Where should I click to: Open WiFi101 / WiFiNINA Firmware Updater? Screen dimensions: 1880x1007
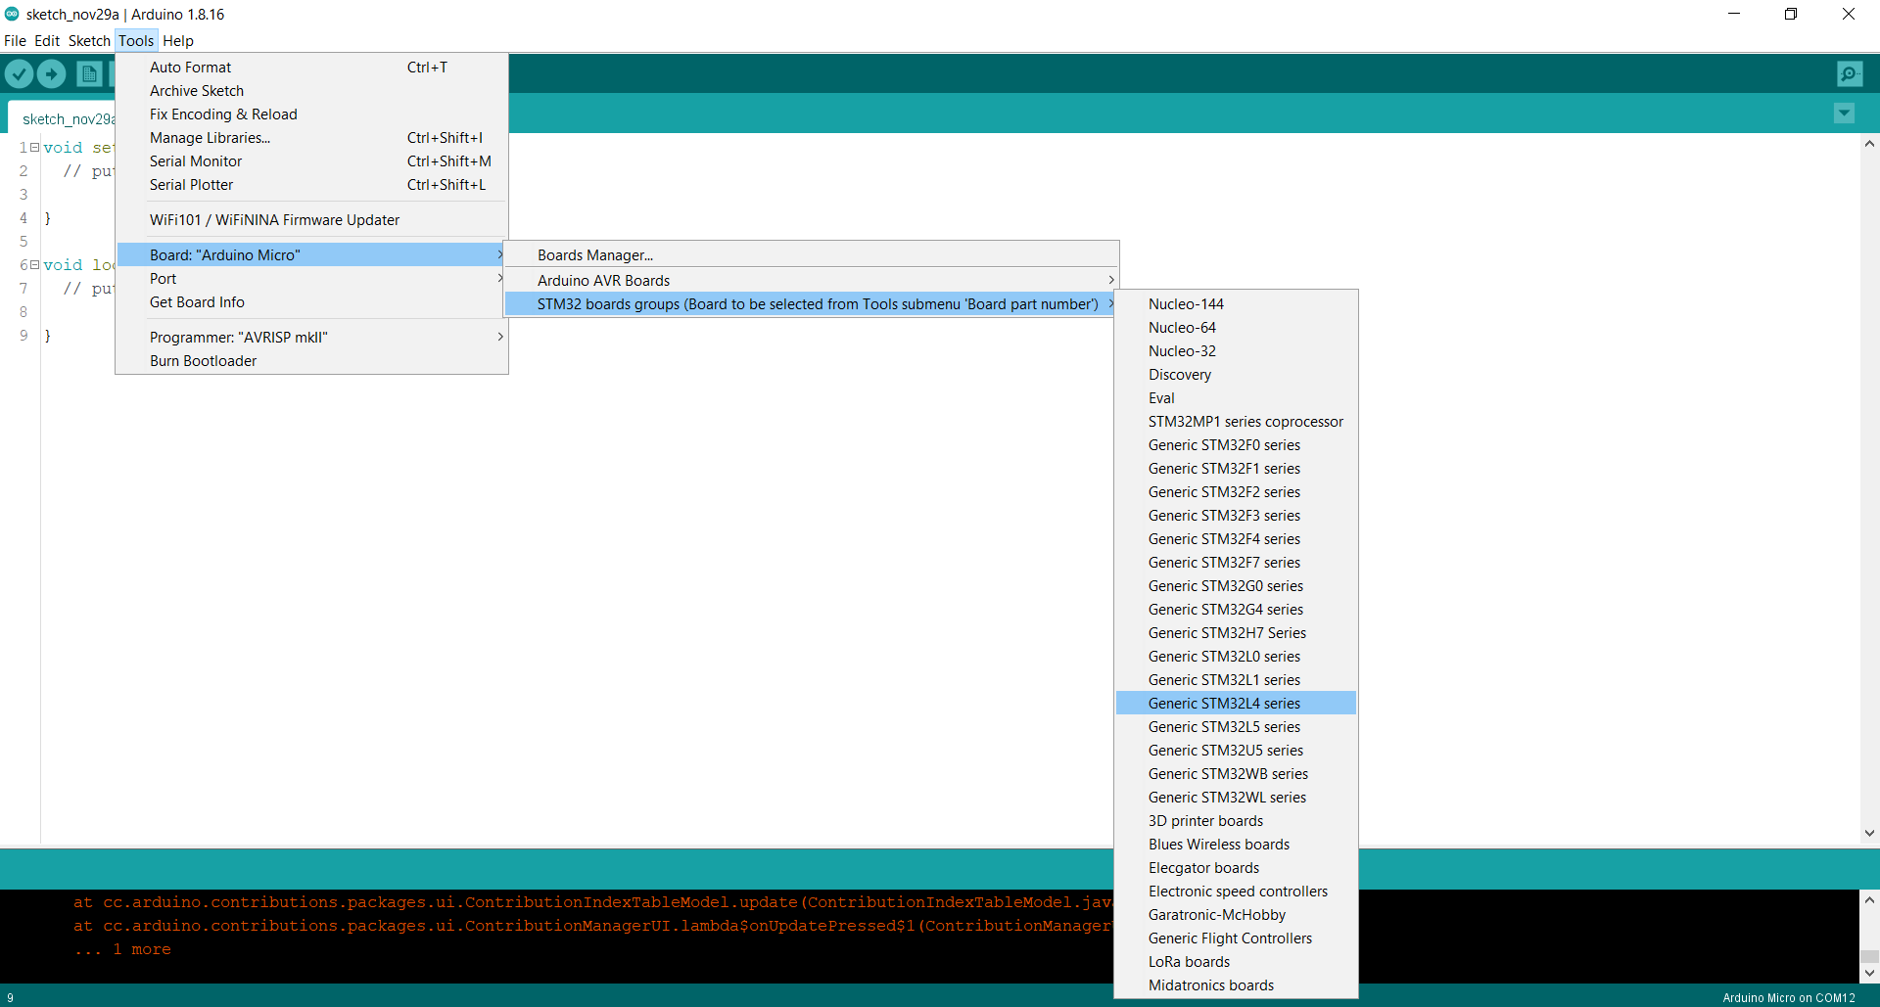point(311,220)
